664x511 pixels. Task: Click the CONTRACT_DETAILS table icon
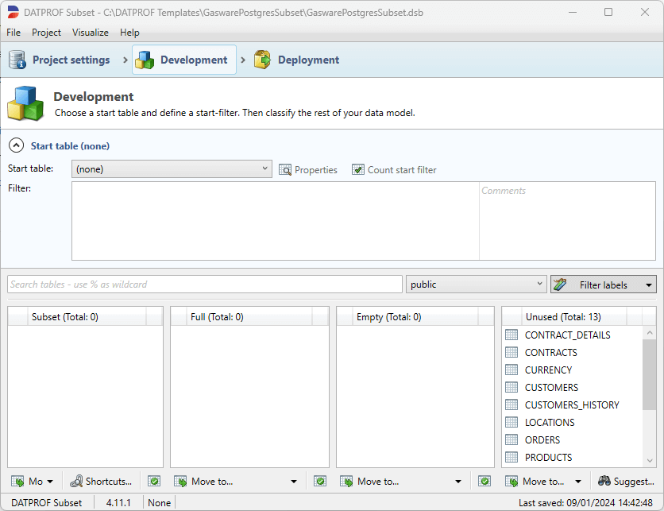point(512,335)
